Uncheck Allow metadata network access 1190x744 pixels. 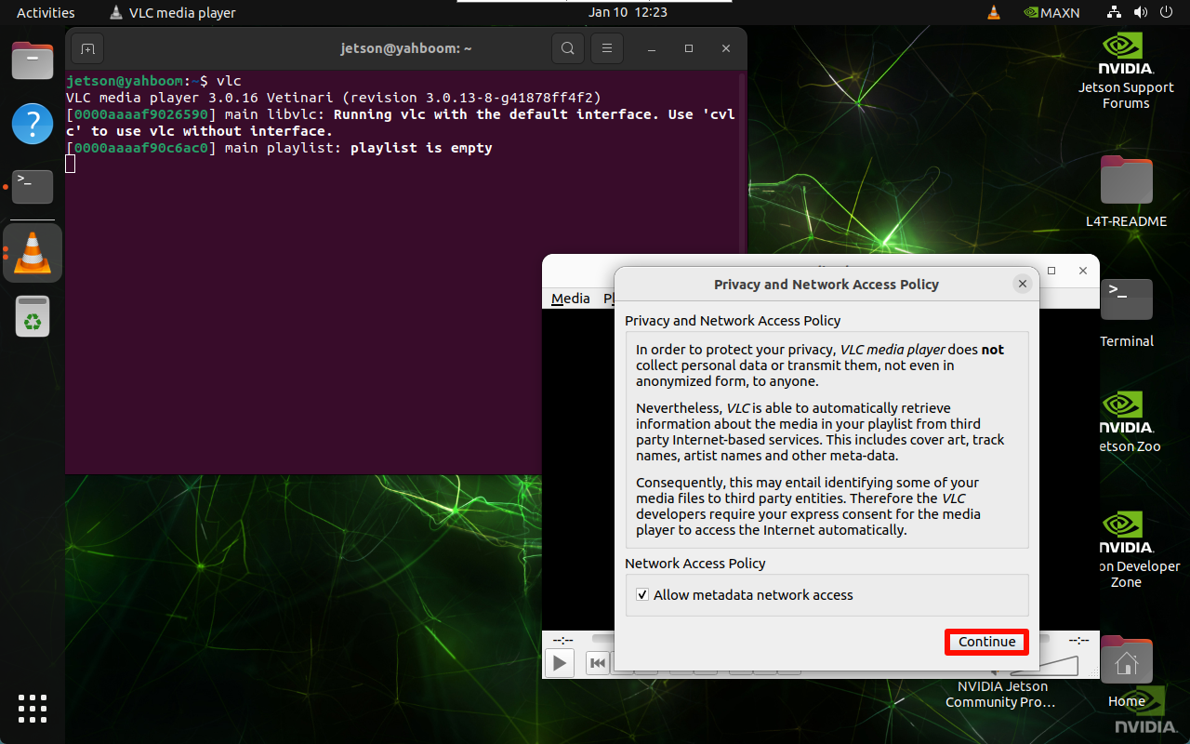click(x=642, y=595)
